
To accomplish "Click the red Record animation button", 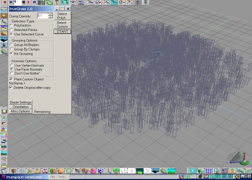I will point(5,2).
